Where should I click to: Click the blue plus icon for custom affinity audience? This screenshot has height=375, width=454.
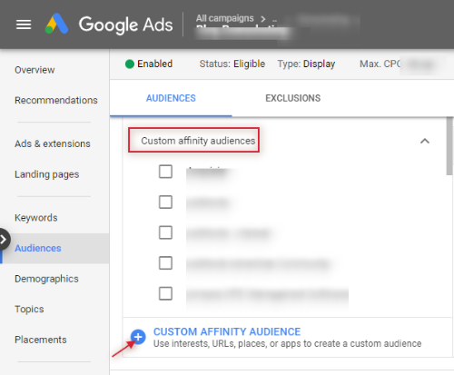coord(138,337)
